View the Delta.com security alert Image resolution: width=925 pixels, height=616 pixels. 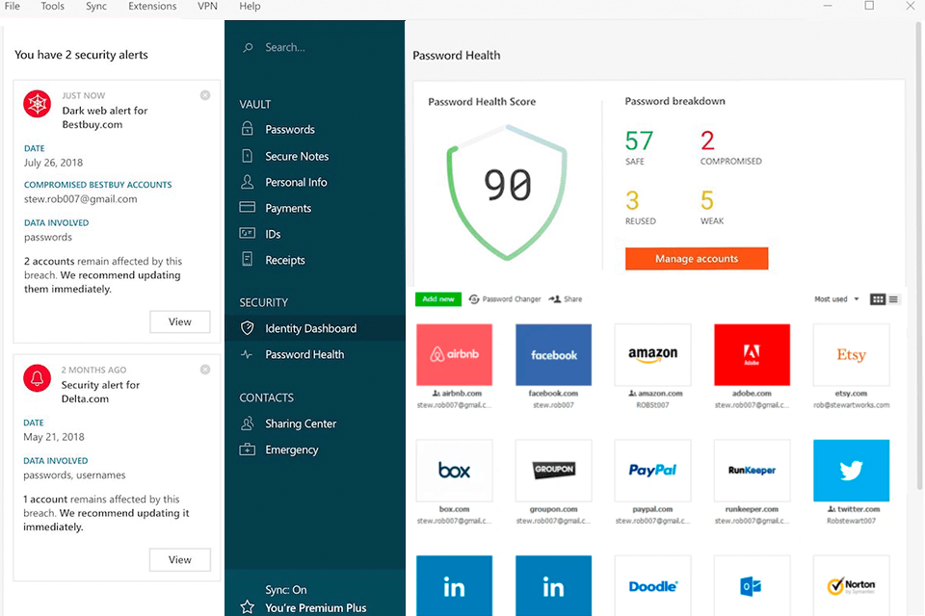tap(180, 559)
